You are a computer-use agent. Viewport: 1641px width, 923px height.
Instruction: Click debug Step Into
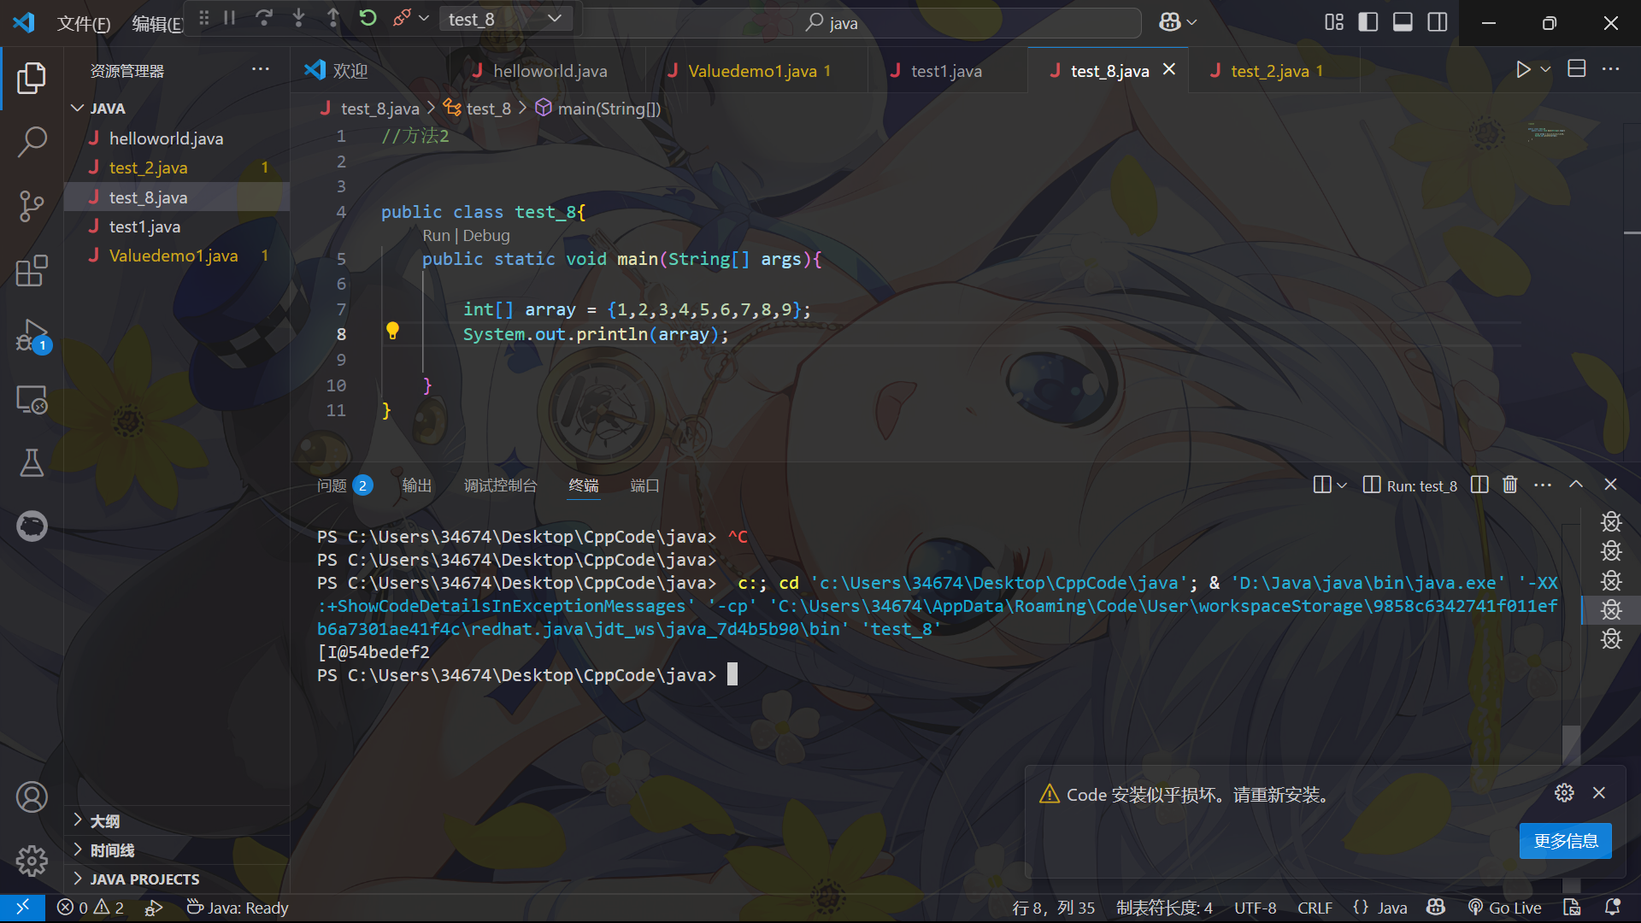pyautogui.click(x=298, y=18)
